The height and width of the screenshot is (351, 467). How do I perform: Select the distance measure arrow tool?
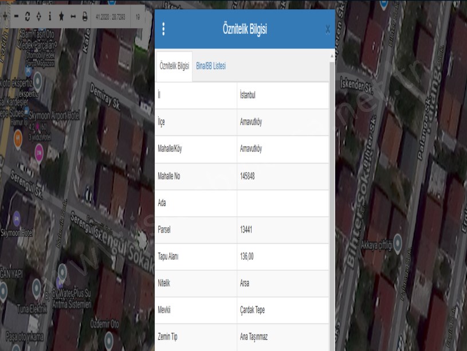(x=73, y=17)
